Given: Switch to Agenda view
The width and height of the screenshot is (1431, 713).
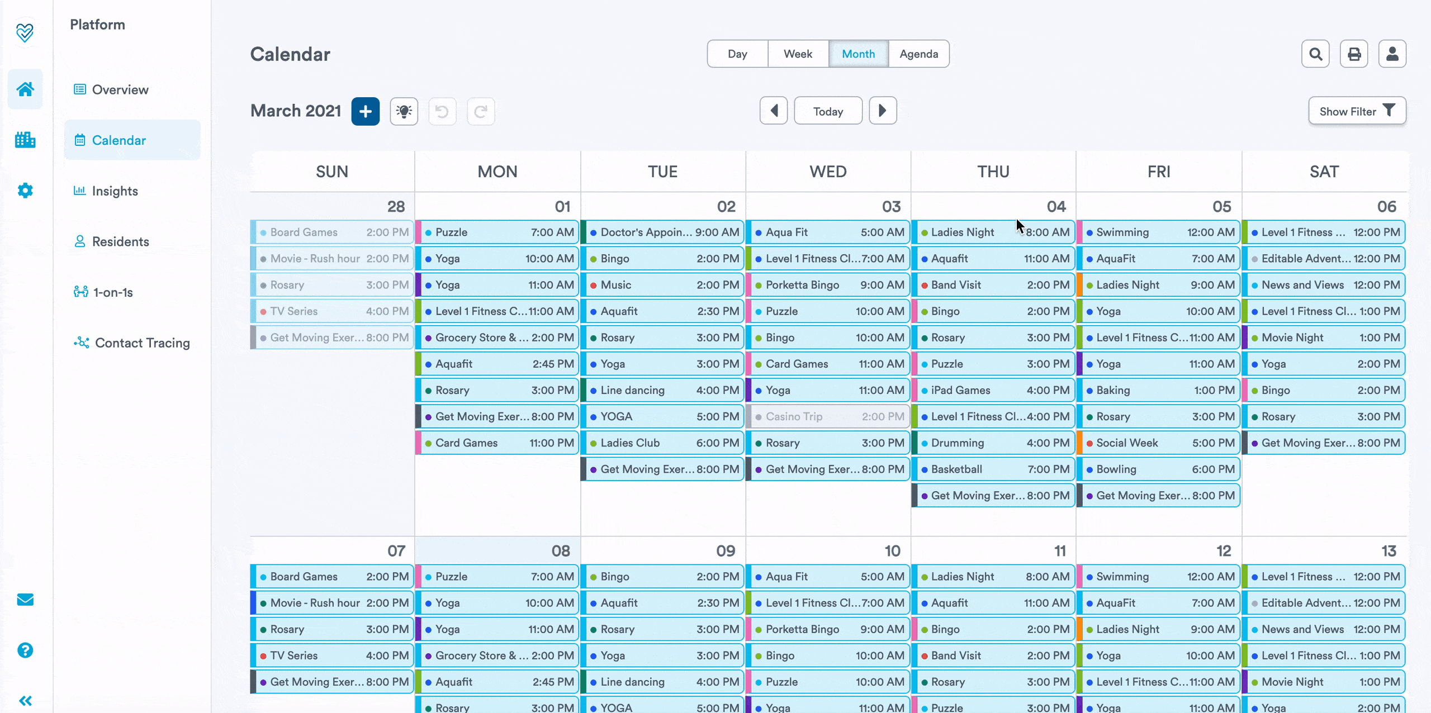Looking at the screenshot, I should click(x=918, y=54).
